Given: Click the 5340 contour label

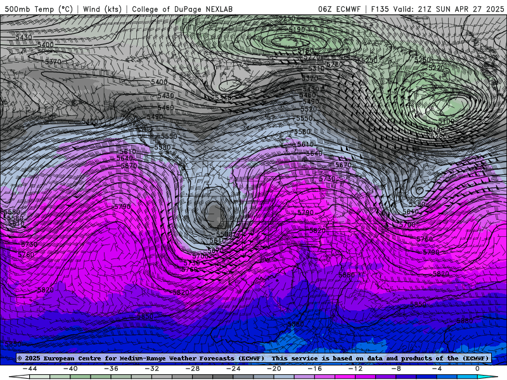Looking at the screenshot, I should 223,98.
